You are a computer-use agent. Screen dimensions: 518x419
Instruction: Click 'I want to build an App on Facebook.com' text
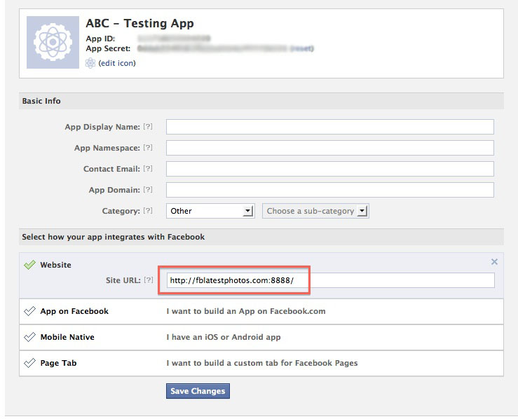point(246,311)
